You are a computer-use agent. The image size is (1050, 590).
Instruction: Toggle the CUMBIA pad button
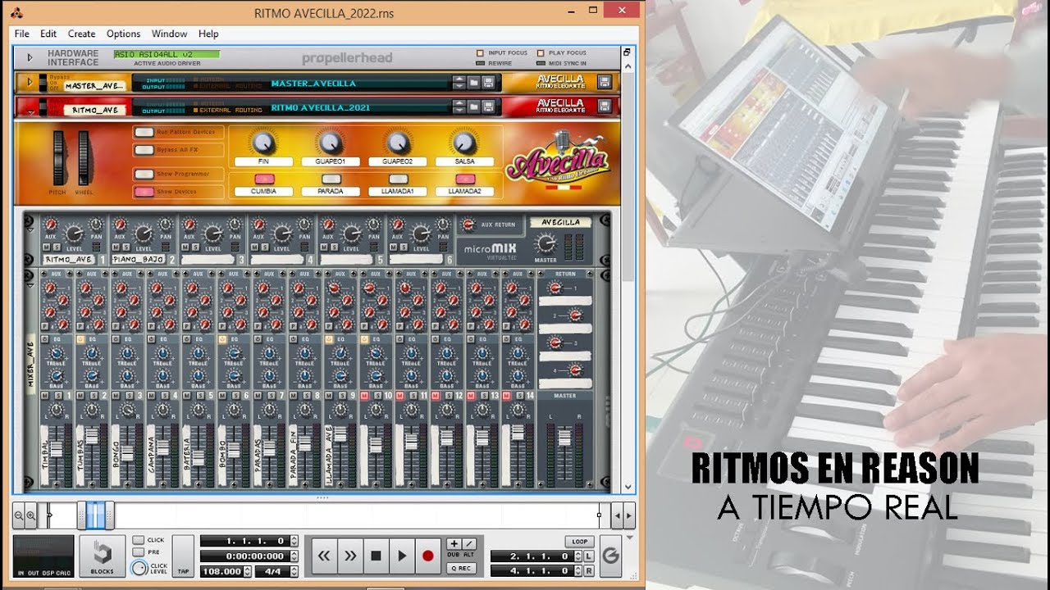[x=263, y=179]
